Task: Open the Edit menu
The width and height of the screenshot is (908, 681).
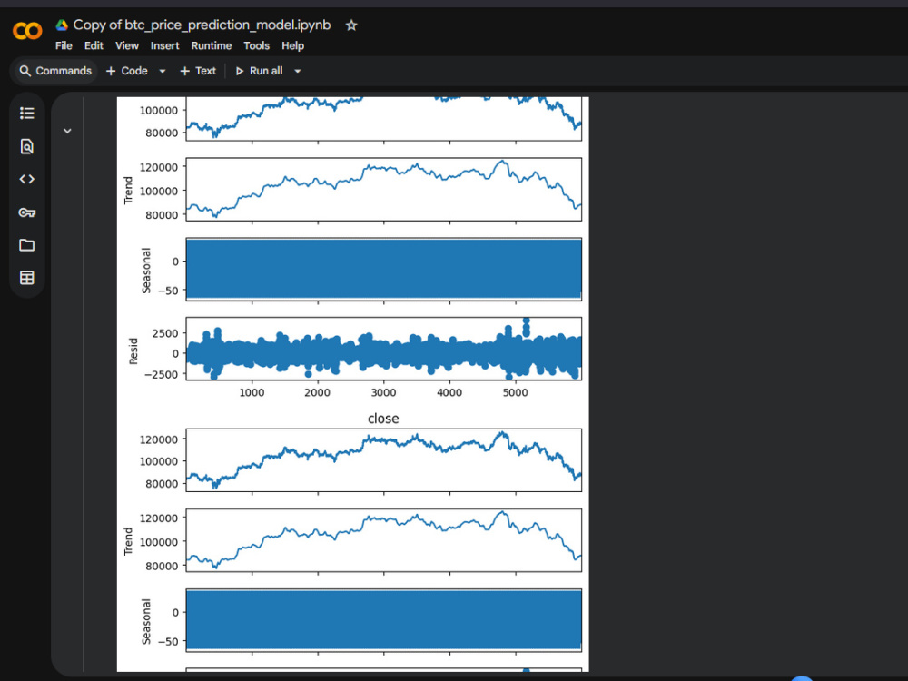Action: coord(94,45)
